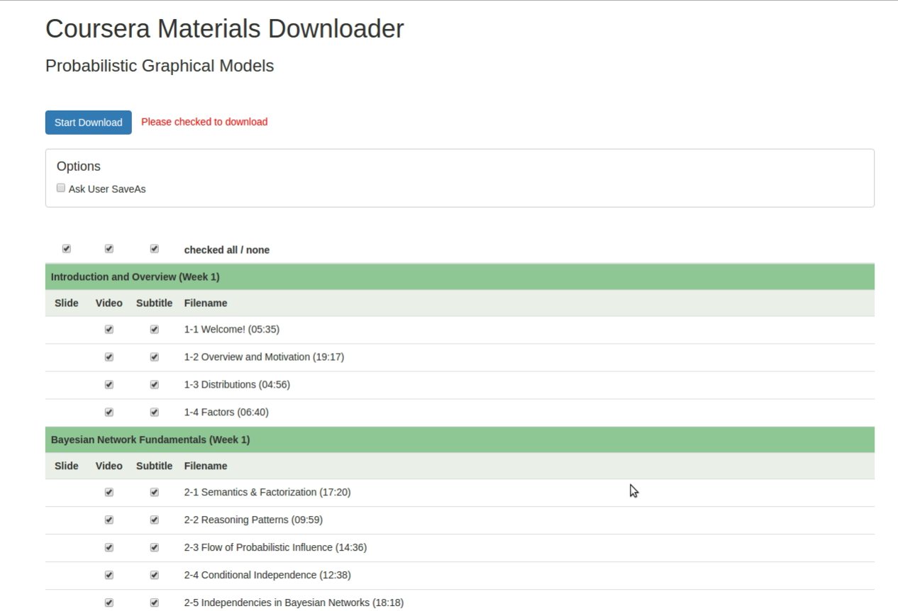The image size is (898, 611).
Task: Uncheck the video for 2-4 Conditional Independence
Action: [x=108, y=575]
